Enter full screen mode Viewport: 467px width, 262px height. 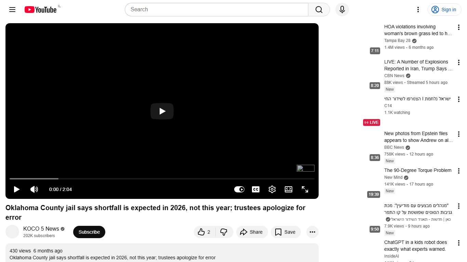[x=305, y=189]
